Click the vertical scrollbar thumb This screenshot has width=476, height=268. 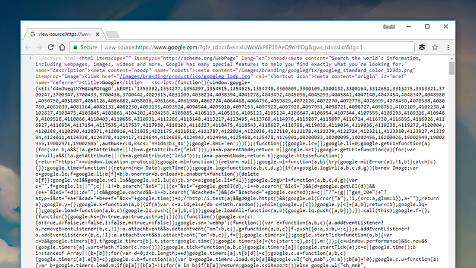coord(452,68)
